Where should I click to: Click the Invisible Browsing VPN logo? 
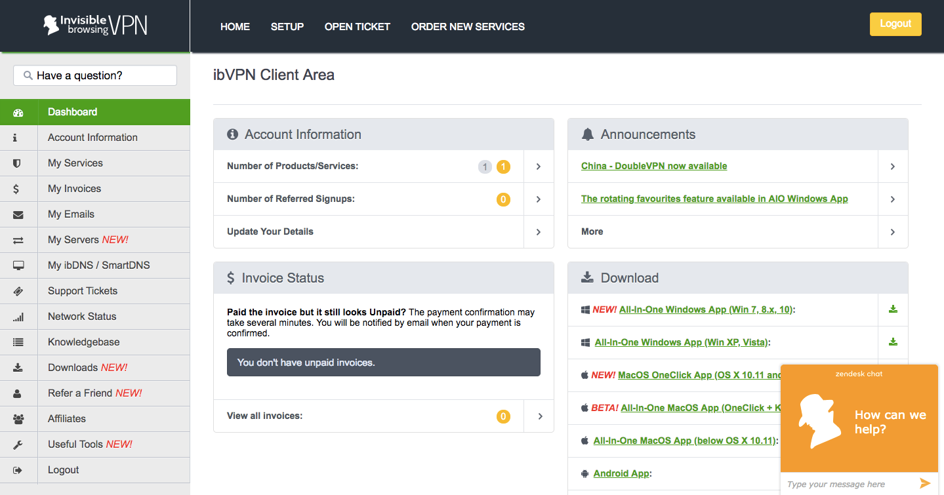pyautogui.click(x=95, y=26)
